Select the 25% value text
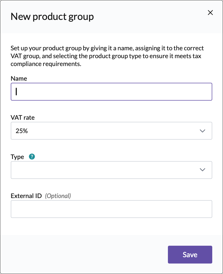The image size is (223, 274). pyautogui.click(x=22, y=131)
